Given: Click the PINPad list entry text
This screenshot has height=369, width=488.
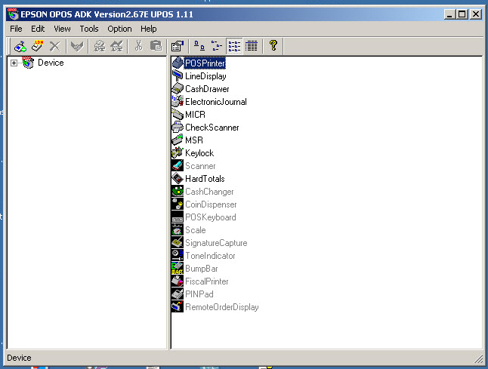Looking at the screenshot, I should [x=199, y=294].
